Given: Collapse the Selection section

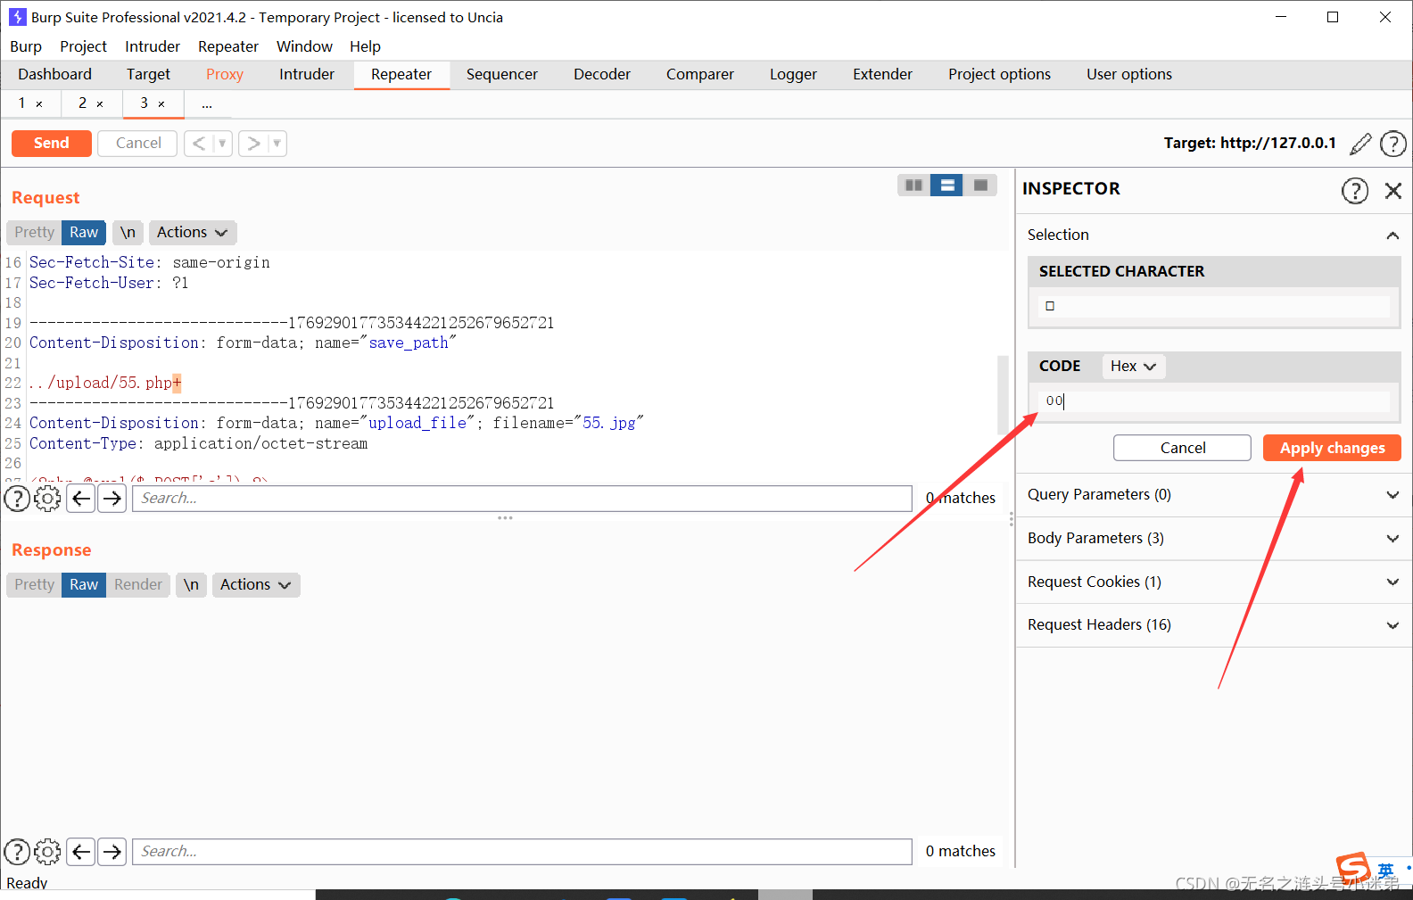Looking at the screenshot, I should pos(1392,235).
